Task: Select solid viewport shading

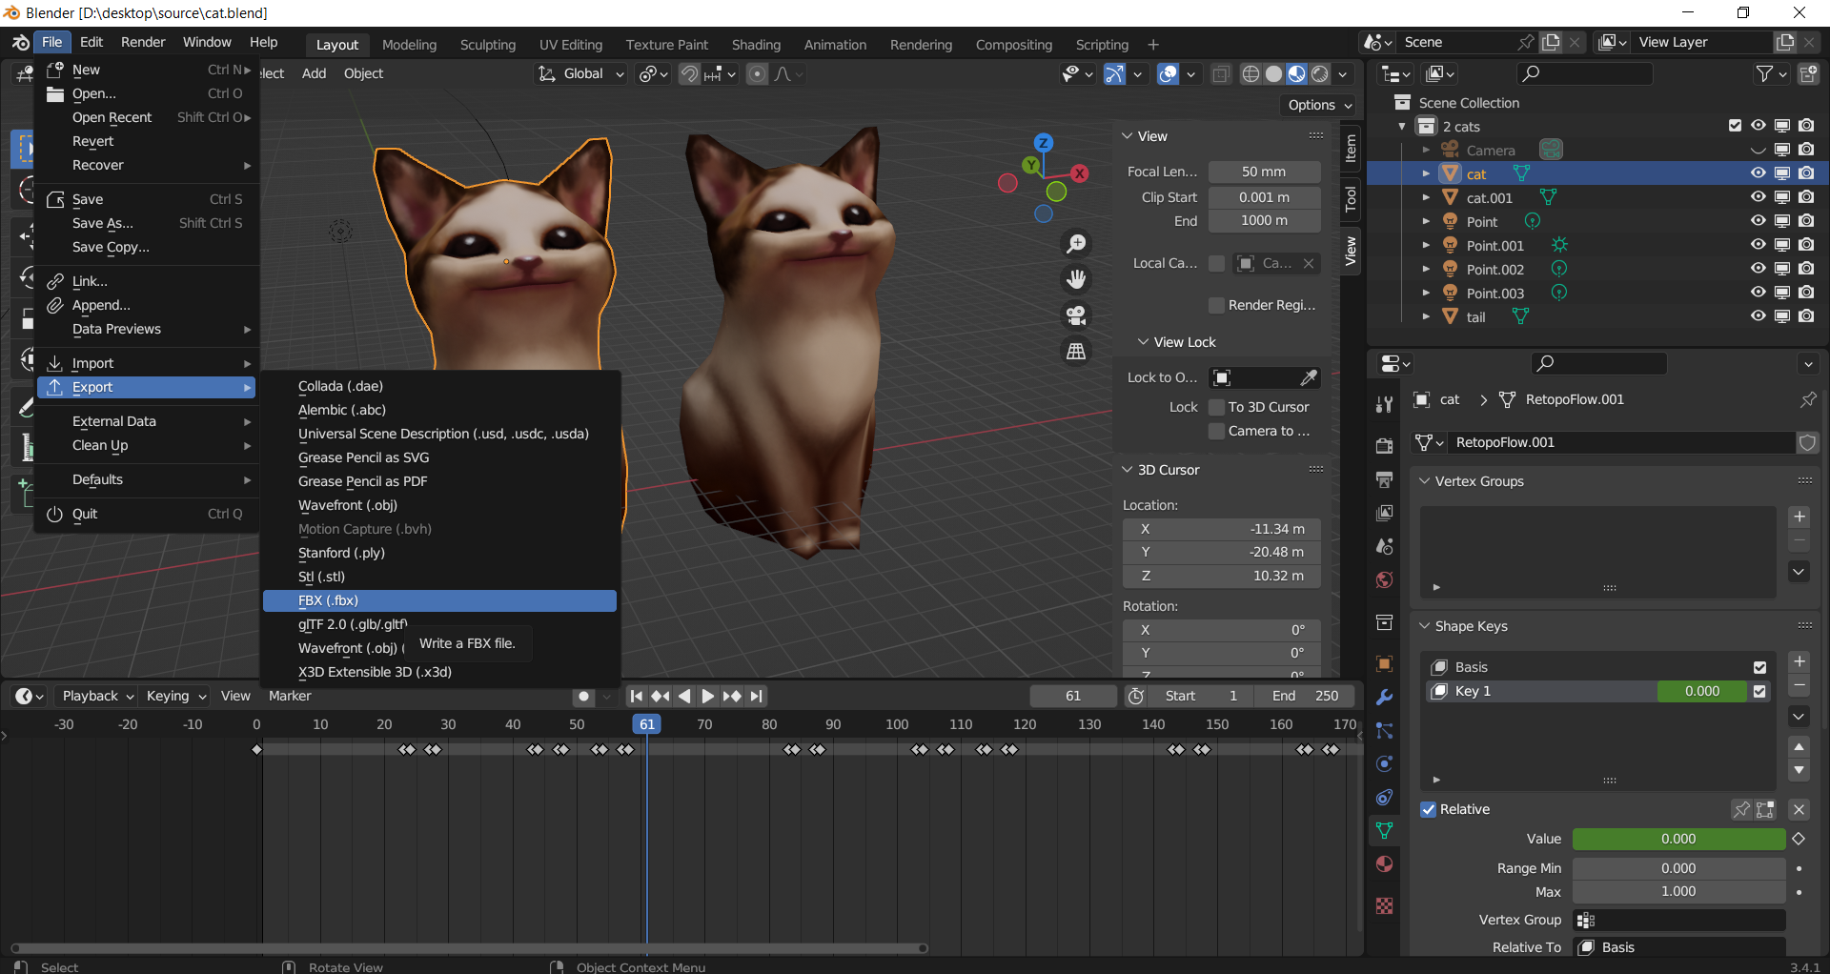Action: coord(1273,74)
